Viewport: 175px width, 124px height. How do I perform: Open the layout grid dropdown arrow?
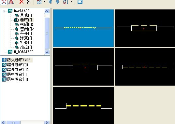44,1
